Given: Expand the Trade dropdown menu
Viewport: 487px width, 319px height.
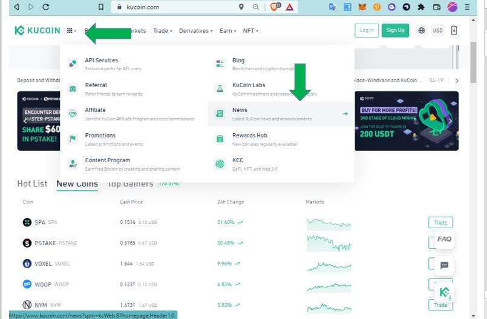Looking at the screenshot, I should click(163, 31).
